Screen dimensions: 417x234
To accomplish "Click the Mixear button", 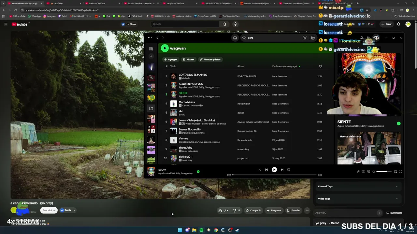I will pyautogui.click(x=188, y=59).
